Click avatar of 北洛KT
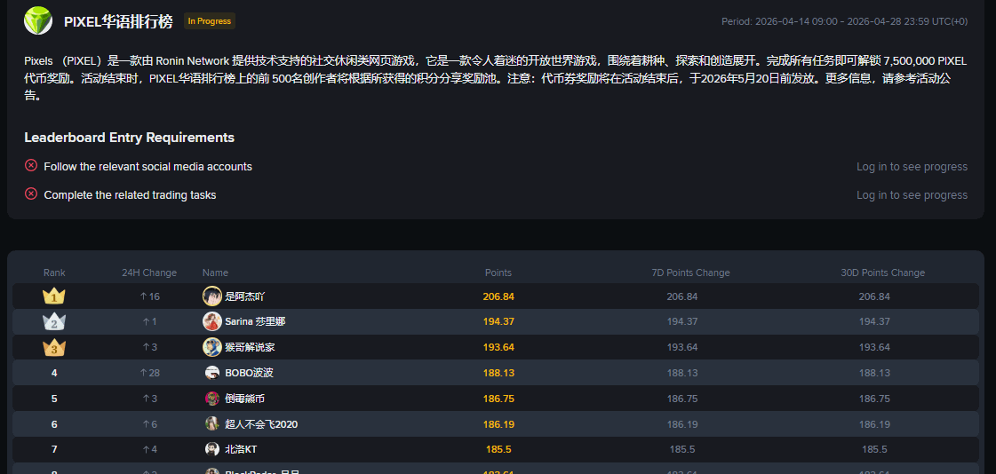Image resolution: width=996 pixels, height=474 pixels. point(212,449)
